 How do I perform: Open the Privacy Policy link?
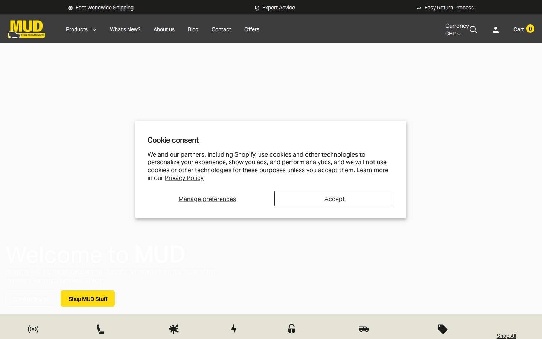point(184,178)
